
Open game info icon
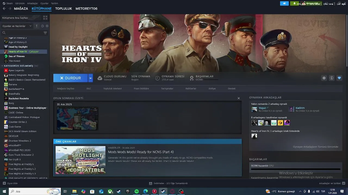(x=332, y=78)
